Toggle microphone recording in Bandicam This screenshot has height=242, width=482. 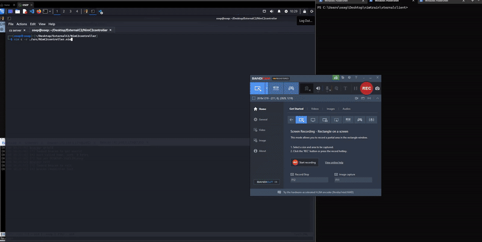coord(327,88)
